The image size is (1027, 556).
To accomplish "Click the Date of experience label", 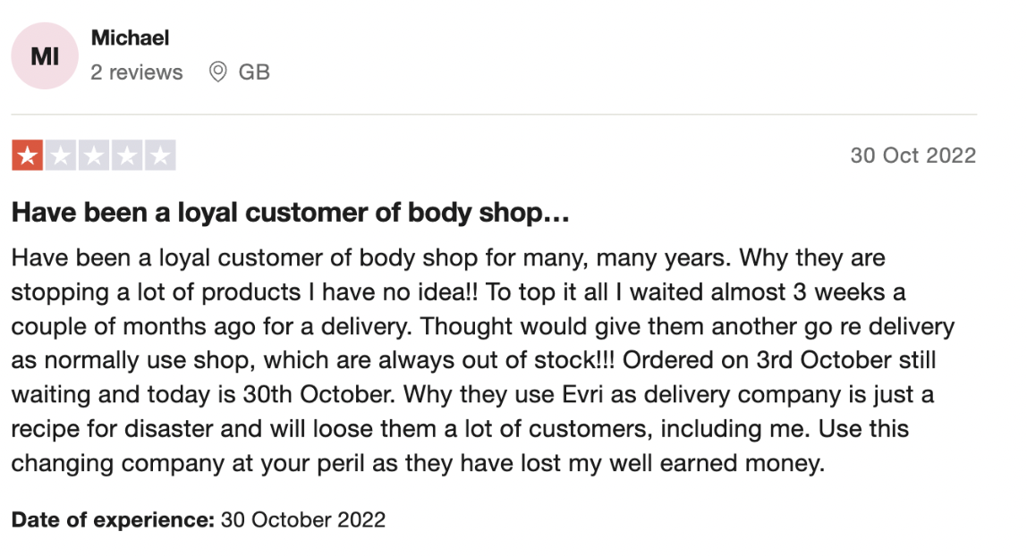I will pos(113,520).
